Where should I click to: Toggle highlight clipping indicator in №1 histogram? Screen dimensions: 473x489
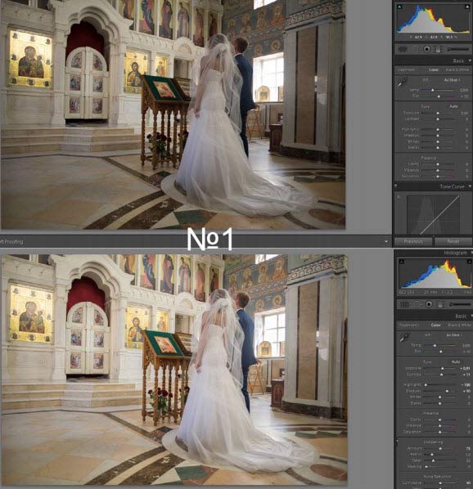[467, 7]
